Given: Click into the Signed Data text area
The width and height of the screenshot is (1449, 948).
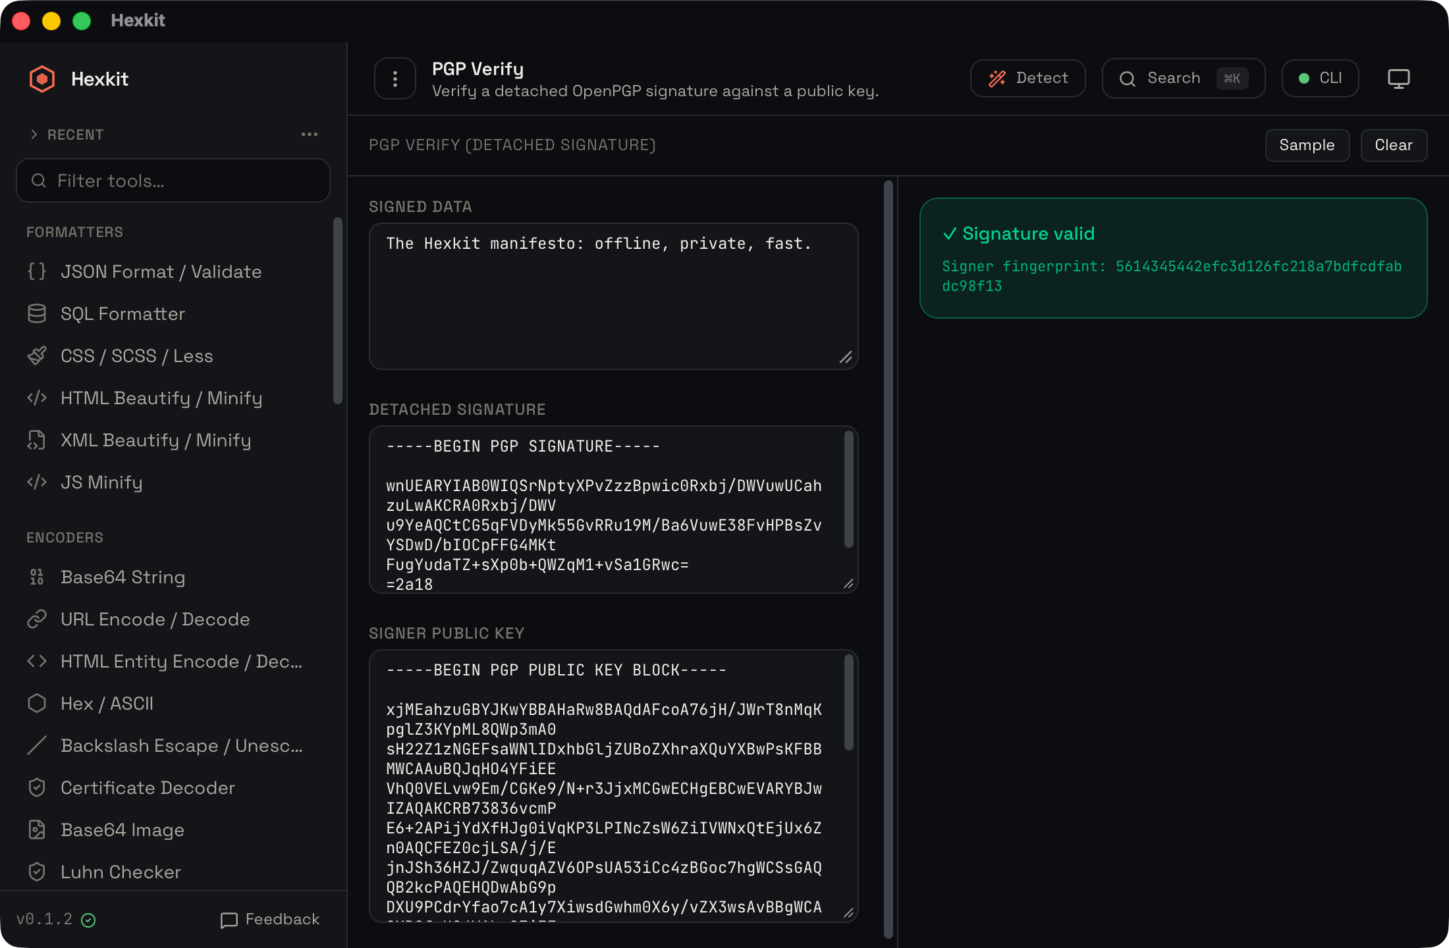Looking at the screenshot, I should [x=613, y=296].
